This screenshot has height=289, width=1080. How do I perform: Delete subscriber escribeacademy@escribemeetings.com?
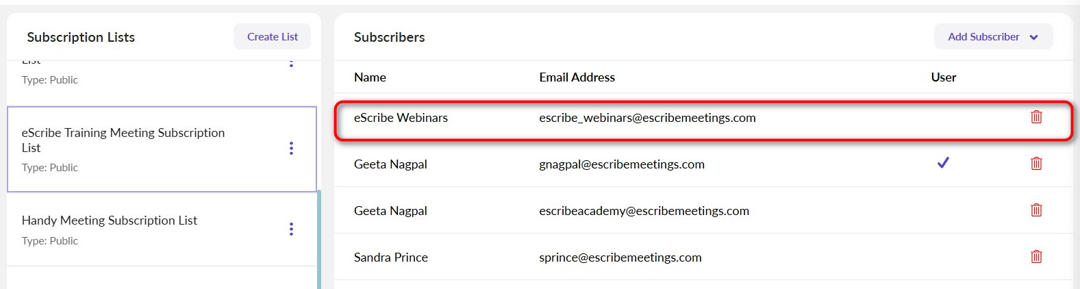[x=1036, y=210]
